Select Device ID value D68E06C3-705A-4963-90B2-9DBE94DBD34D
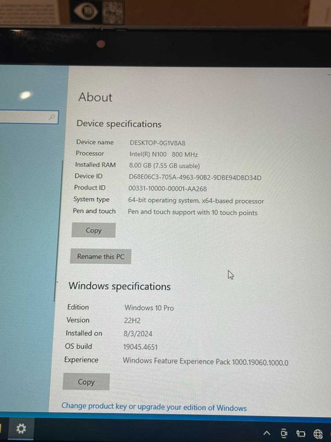This screenshot has height=442, width=331. [x=195, y=177]
